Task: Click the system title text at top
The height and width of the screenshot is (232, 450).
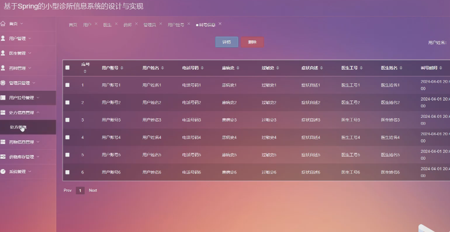Action: point(74,6)
